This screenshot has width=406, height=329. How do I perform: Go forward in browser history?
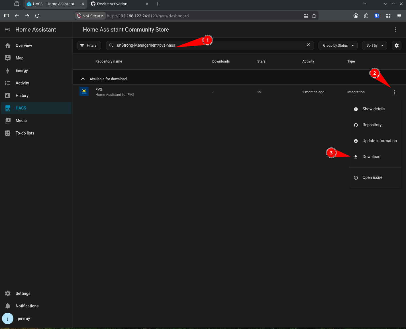click(27, 16)
